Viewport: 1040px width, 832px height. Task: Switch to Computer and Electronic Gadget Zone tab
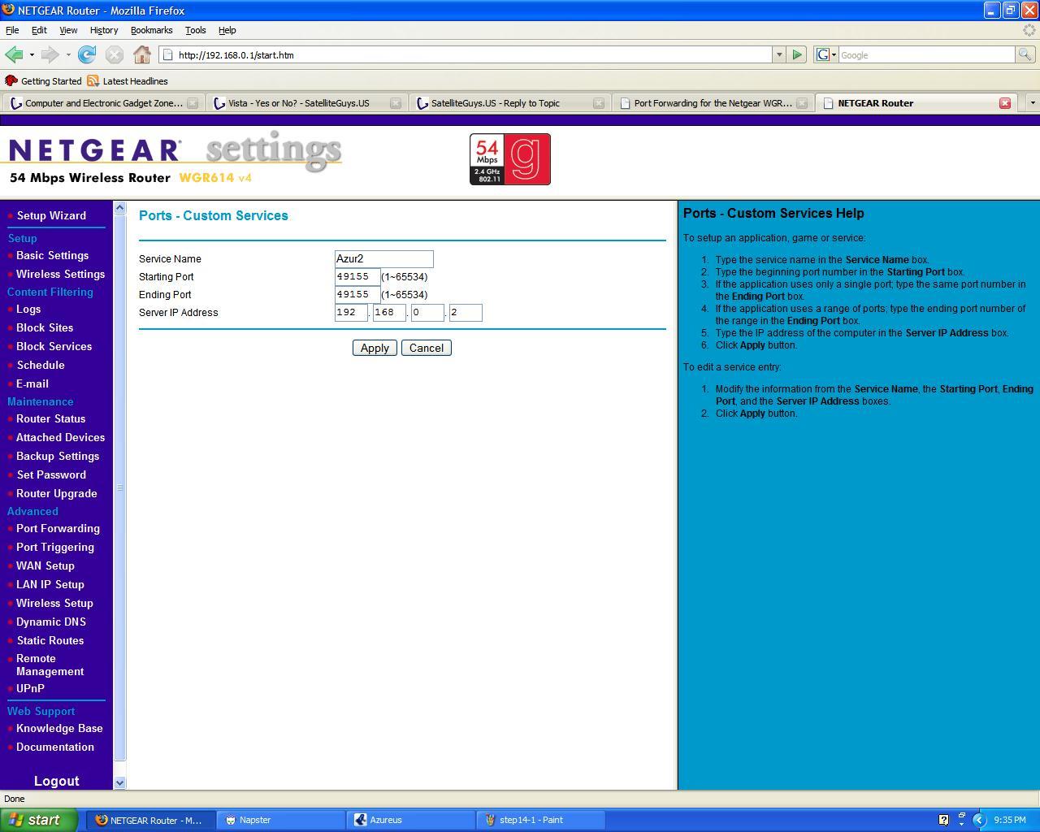click(x=102, y=103)
